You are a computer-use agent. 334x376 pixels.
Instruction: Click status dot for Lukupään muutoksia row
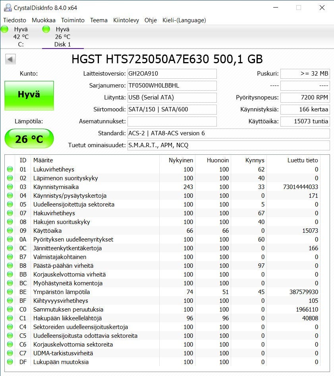(x=10, y=362)
